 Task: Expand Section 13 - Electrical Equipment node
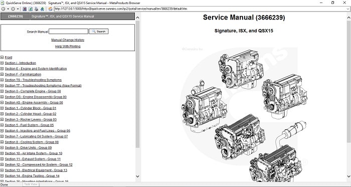pos(2,170)
